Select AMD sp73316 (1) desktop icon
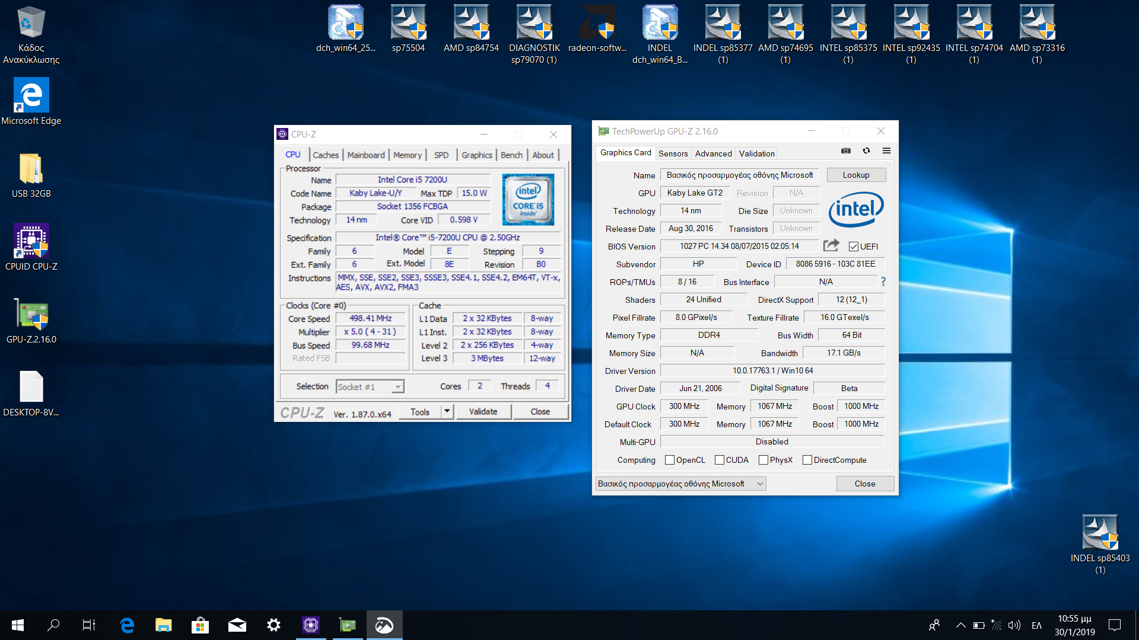 (x=1037, y=35)
